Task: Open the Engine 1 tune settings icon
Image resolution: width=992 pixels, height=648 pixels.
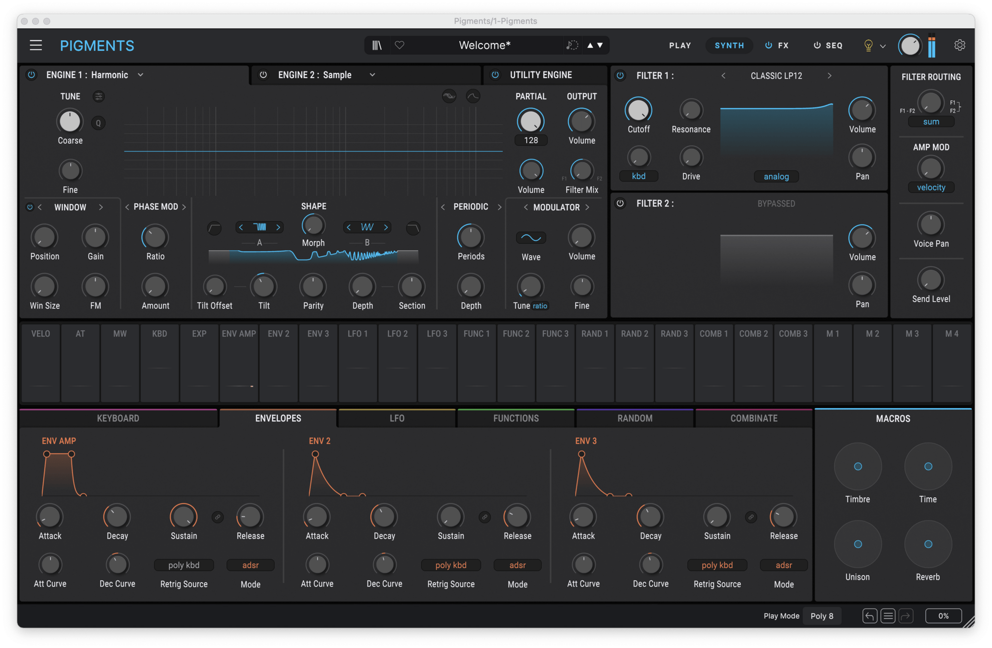Action: [98, 96]
